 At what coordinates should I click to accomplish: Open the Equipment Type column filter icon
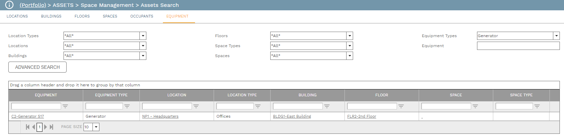tap(127, 106)
